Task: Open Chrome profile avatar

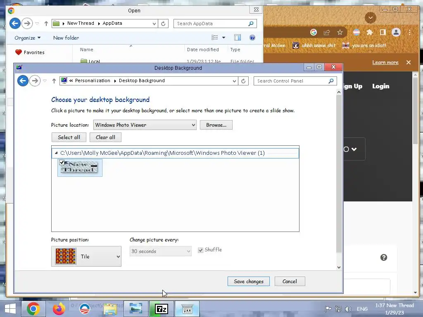Action: (396, 32)
